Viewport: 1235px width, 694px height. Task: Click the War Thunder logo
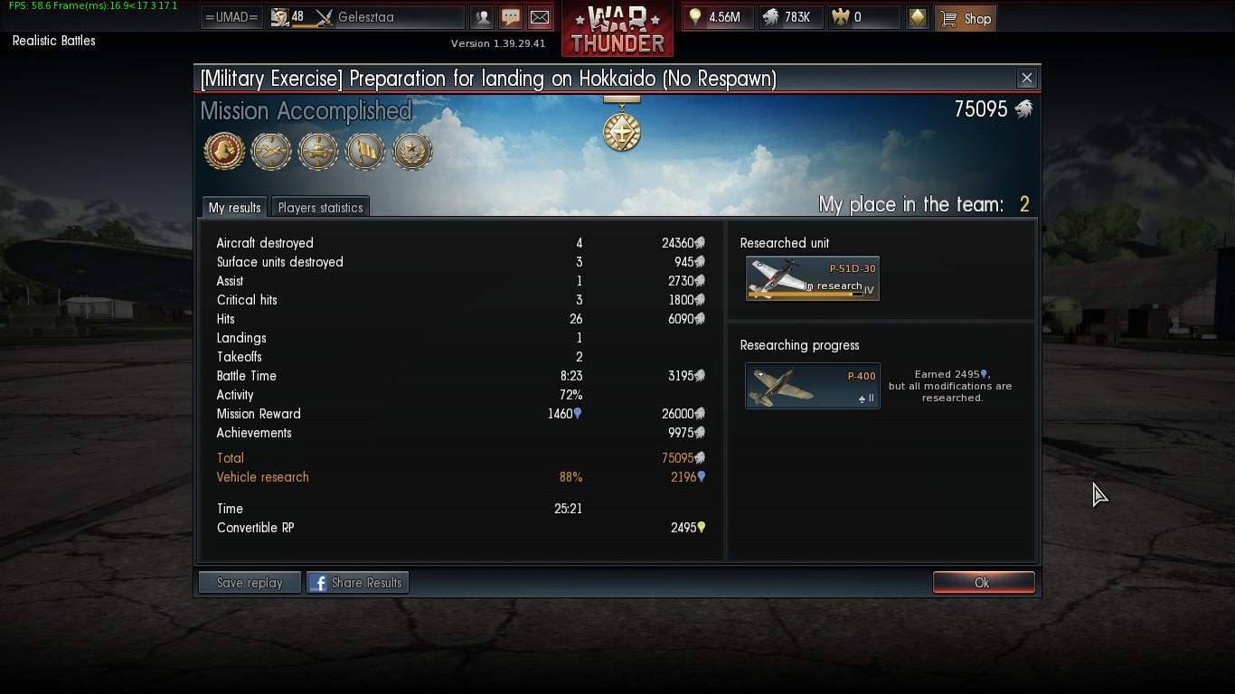point(617,29)
